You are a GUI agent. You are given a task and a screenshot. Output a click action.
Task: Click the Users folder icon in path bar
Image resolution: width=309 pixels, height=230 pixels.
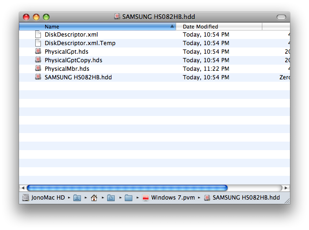77,198
